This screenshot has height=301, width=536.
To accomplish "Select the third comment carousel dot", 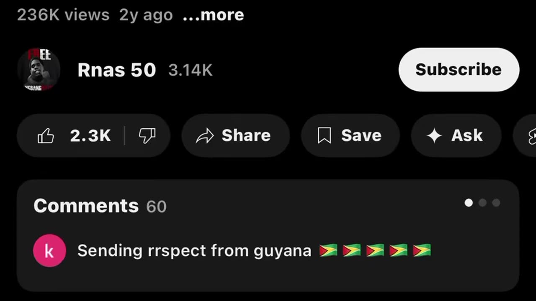I will coord(496,203).
